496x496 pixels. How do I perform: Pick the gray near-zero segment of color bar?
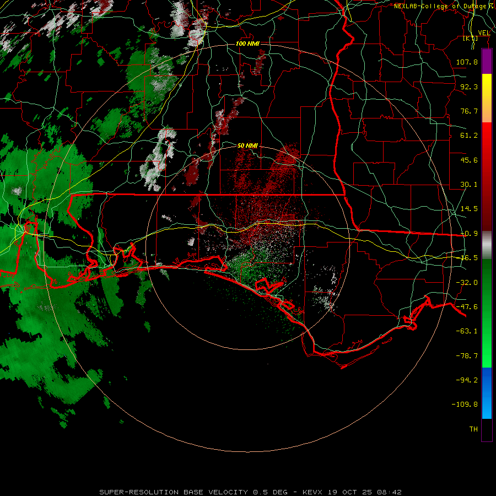[487, 245]
